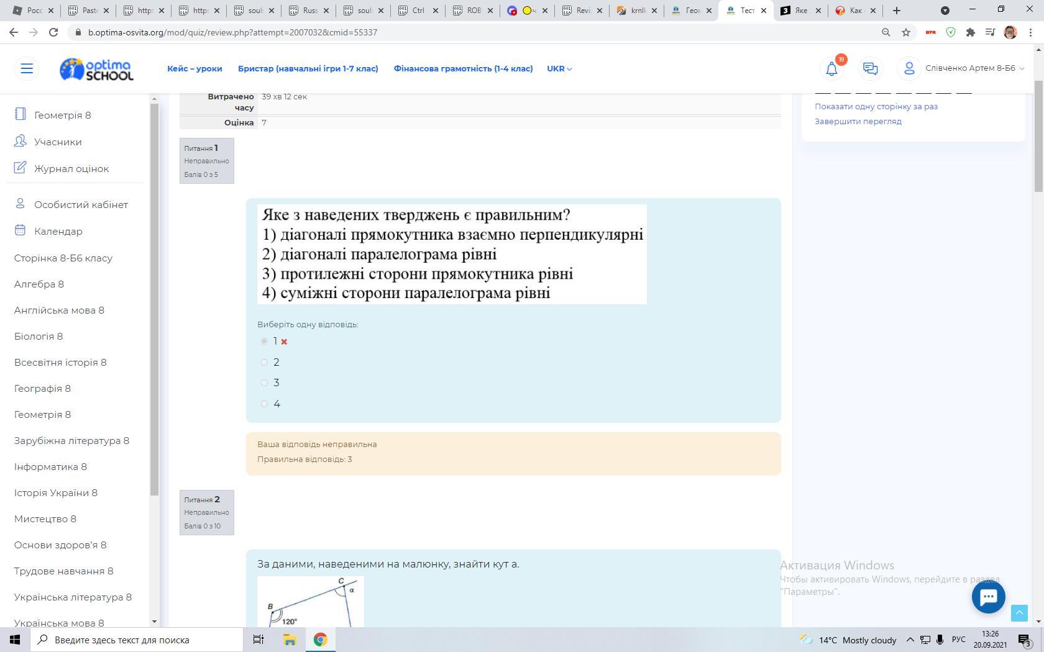Screen dimensions: 1044x652
Task: Go to Мистецтво 8 course
Action: tap(45, 519)
